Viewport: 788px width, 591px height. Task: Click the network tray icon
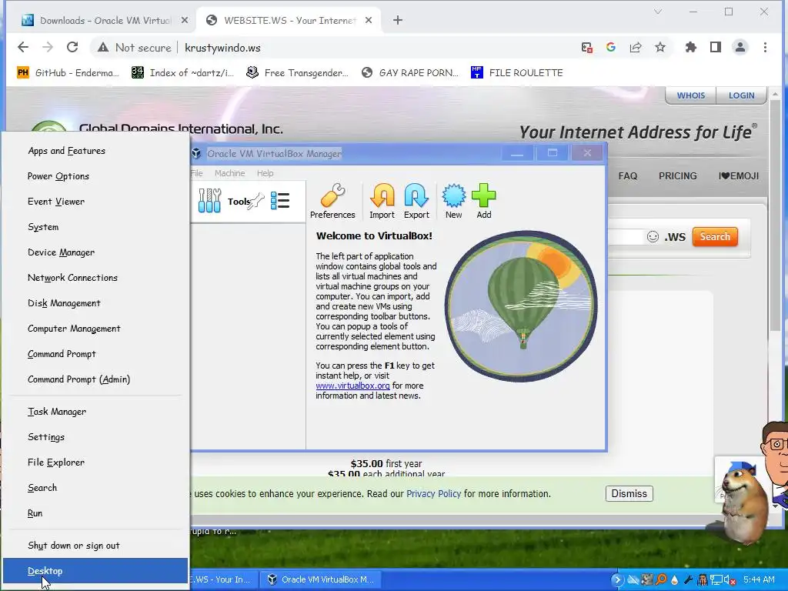716,579
